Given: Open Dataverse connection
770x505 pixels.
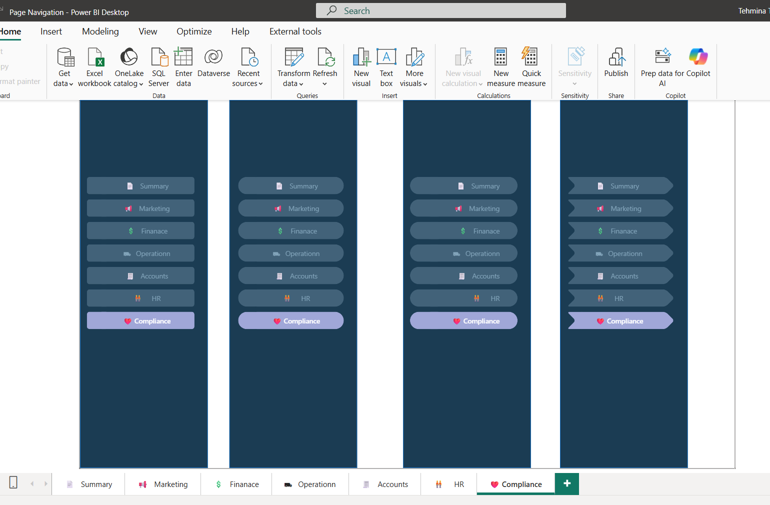Looking at the screenshot, I should [213, 63].
